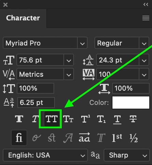Apply Underline text style
152x165 pixels.
point(117,120)
